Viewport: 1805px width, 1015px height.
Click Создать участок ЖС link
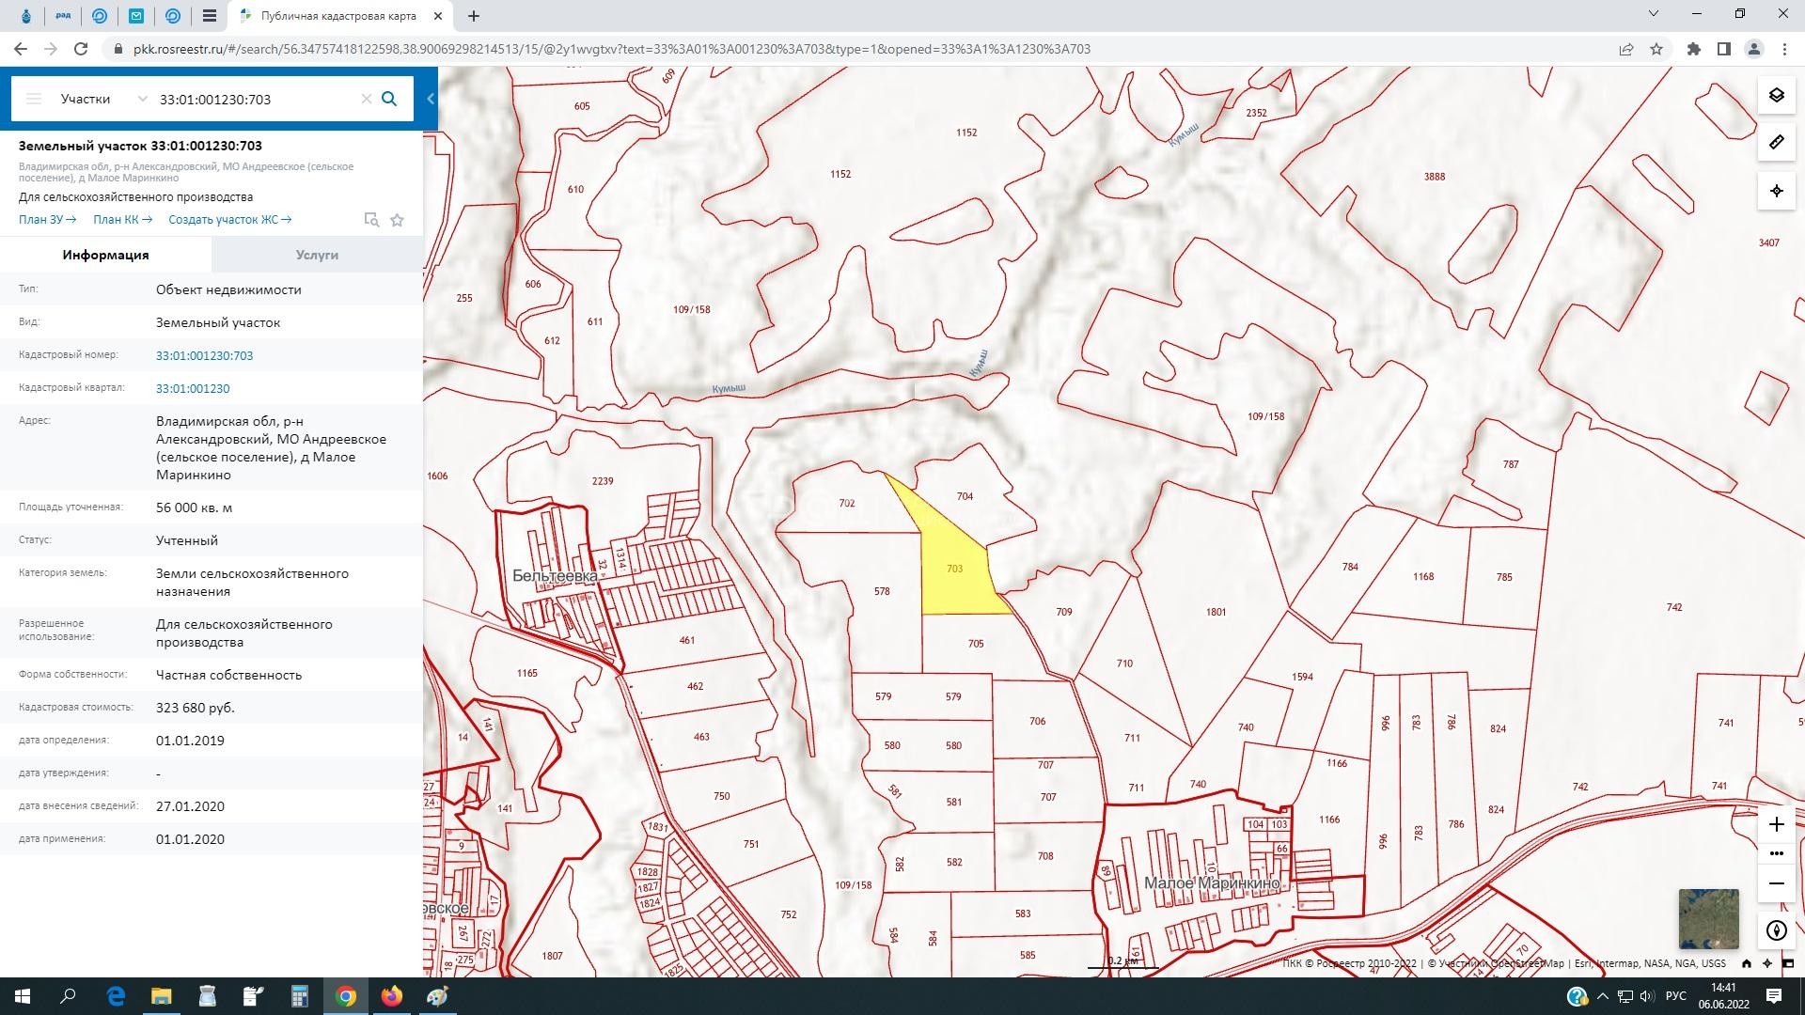pyautogui.click(x=229, y=220)
